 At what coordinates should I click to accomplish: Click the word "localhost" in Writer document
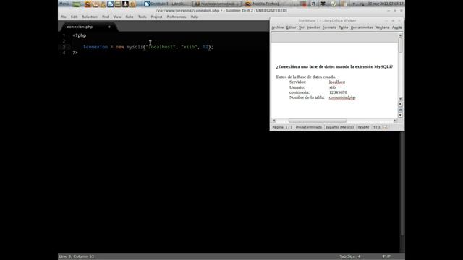coord(337,82)
